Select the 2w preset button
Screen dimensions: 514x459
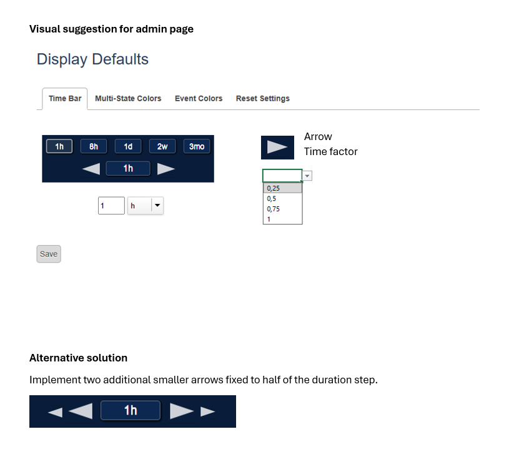click(162, 146)
